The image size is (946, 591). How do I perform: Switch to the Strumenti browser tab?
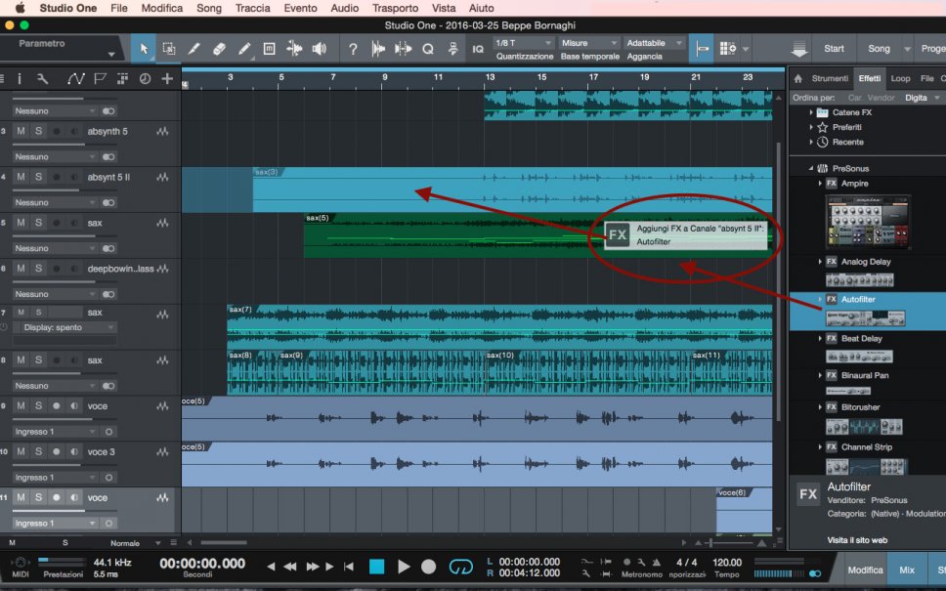pyautogui.click(x=829, y=78)
